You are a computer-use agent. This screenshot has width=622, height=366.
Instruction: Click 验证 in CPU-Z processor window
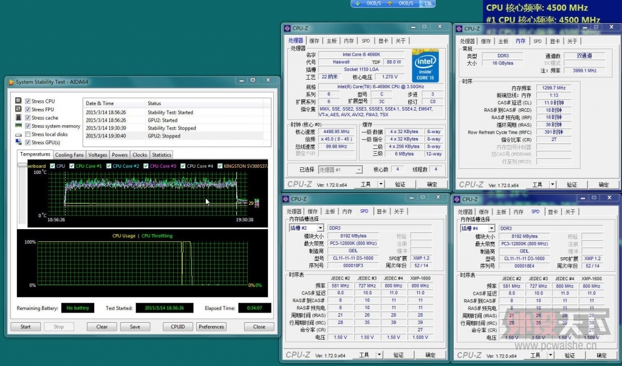point(400,184)
